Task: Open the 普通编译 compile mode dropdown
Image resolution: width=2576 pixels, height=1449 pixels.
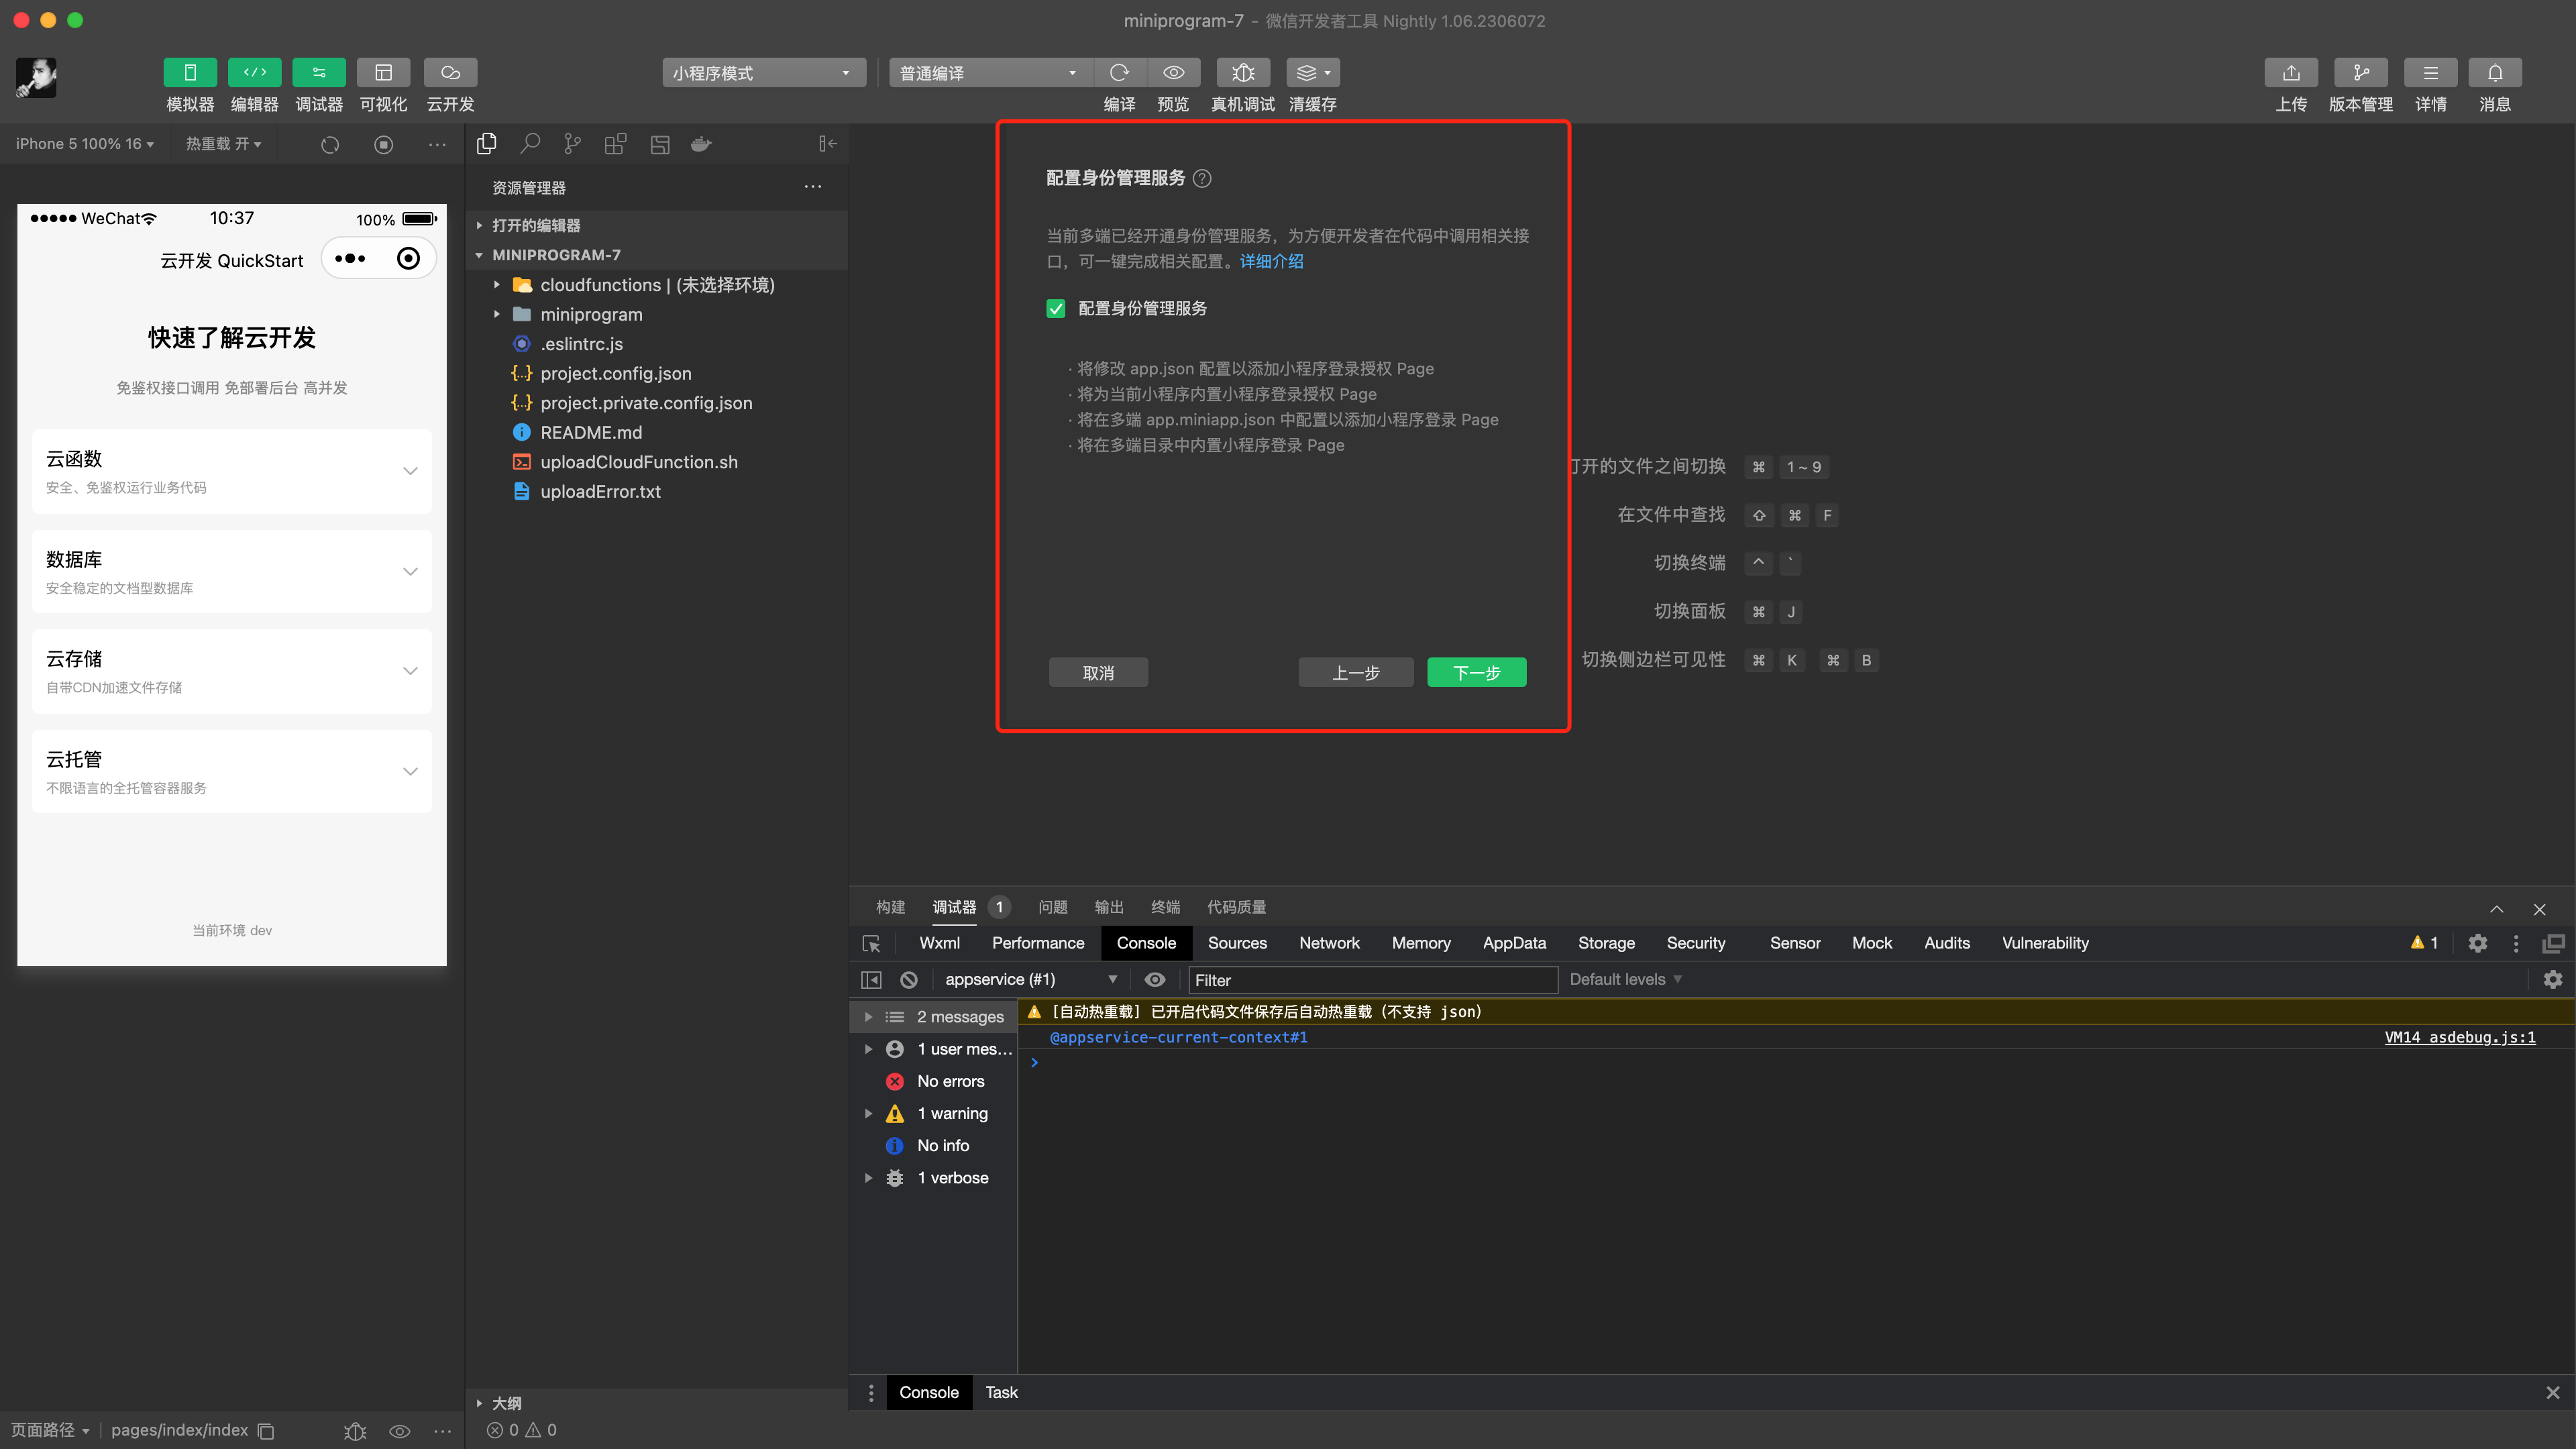Action: 991,72
